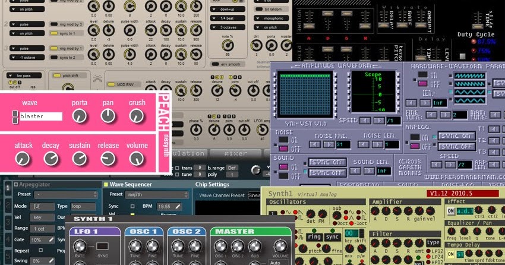
Task: Enable 'env smooth' switch
Action: click(x=216, y=64)
